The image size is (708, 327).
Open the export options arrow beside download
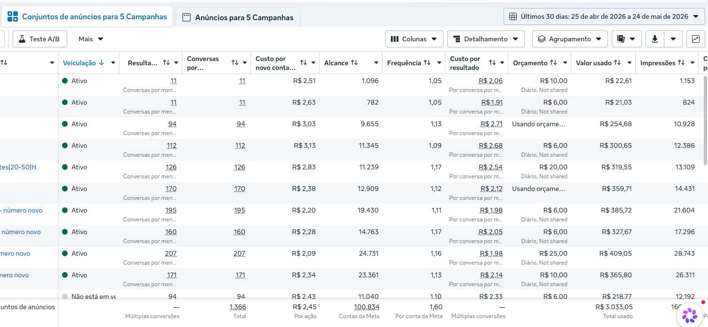[673, 39]
